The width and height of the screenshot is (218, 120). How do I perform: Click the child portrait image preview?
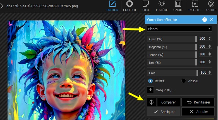pos(66,70)
